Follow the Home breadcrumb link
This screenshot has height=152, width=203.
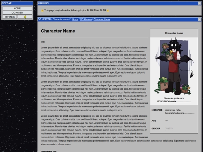pyautogui.click(x=75, y=20)
